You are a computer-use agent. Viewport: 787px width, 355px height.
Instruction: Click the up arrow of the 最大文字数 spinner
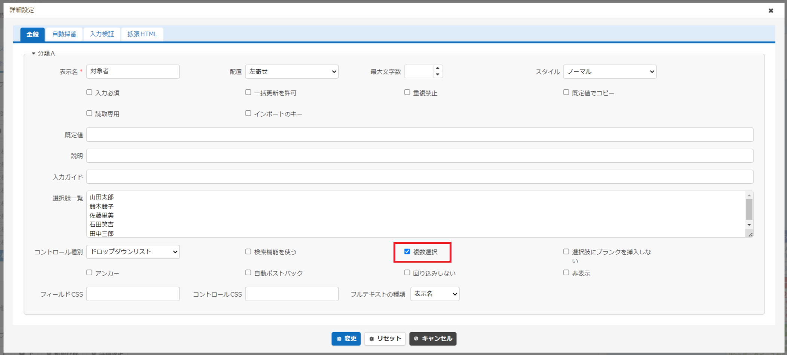pyautogui.click(x=437, y=68)
